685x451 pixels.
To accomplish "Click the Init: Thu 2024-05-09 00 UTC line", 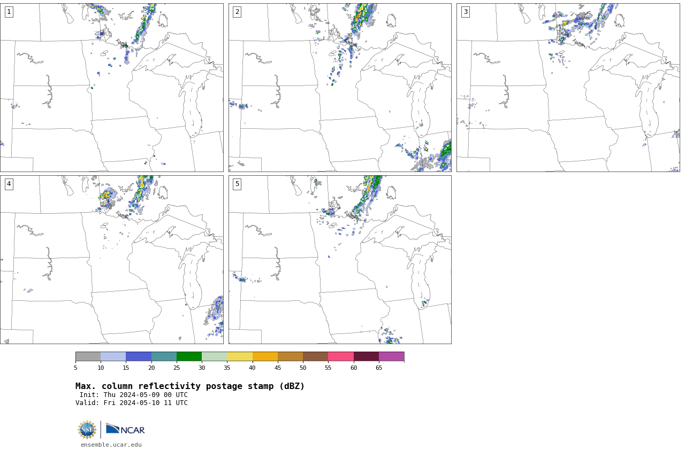I will [134, 395].
